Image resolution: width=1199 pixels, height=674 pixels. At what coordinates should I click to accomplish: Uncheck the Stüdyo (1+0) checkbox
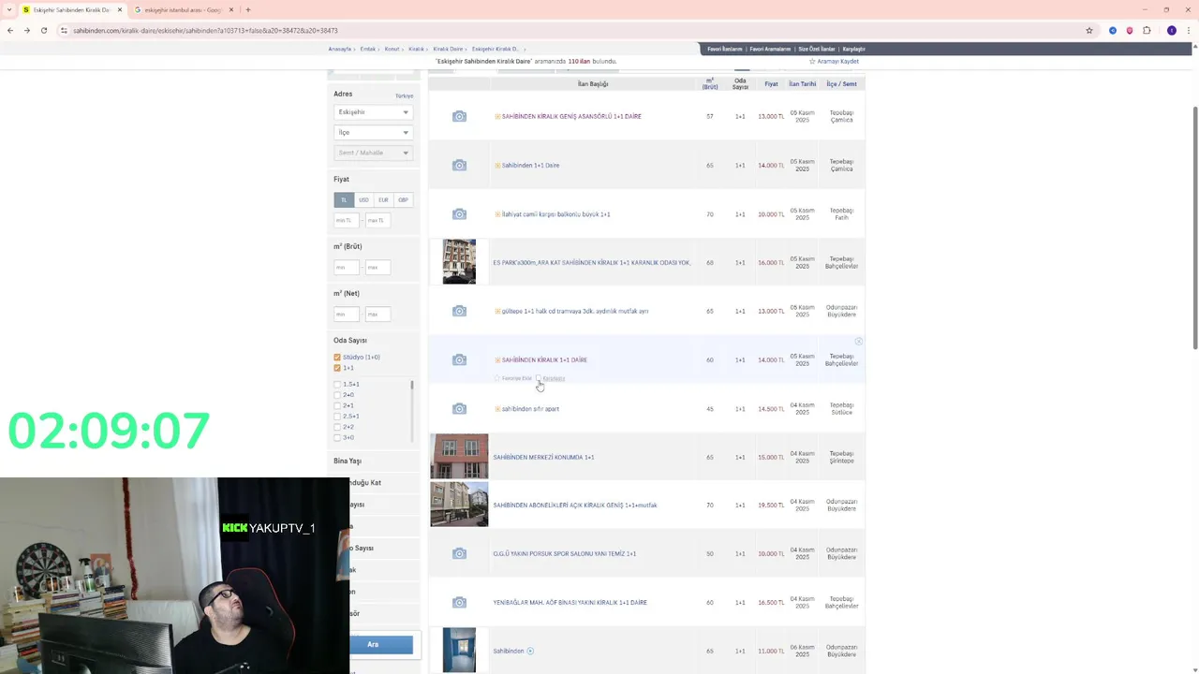(337, 357)
